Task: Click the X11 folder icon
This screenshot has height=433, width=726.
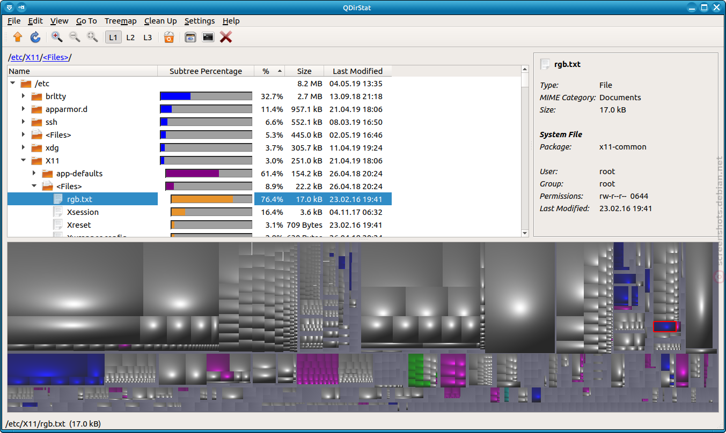Action: [x=36, y=161]
